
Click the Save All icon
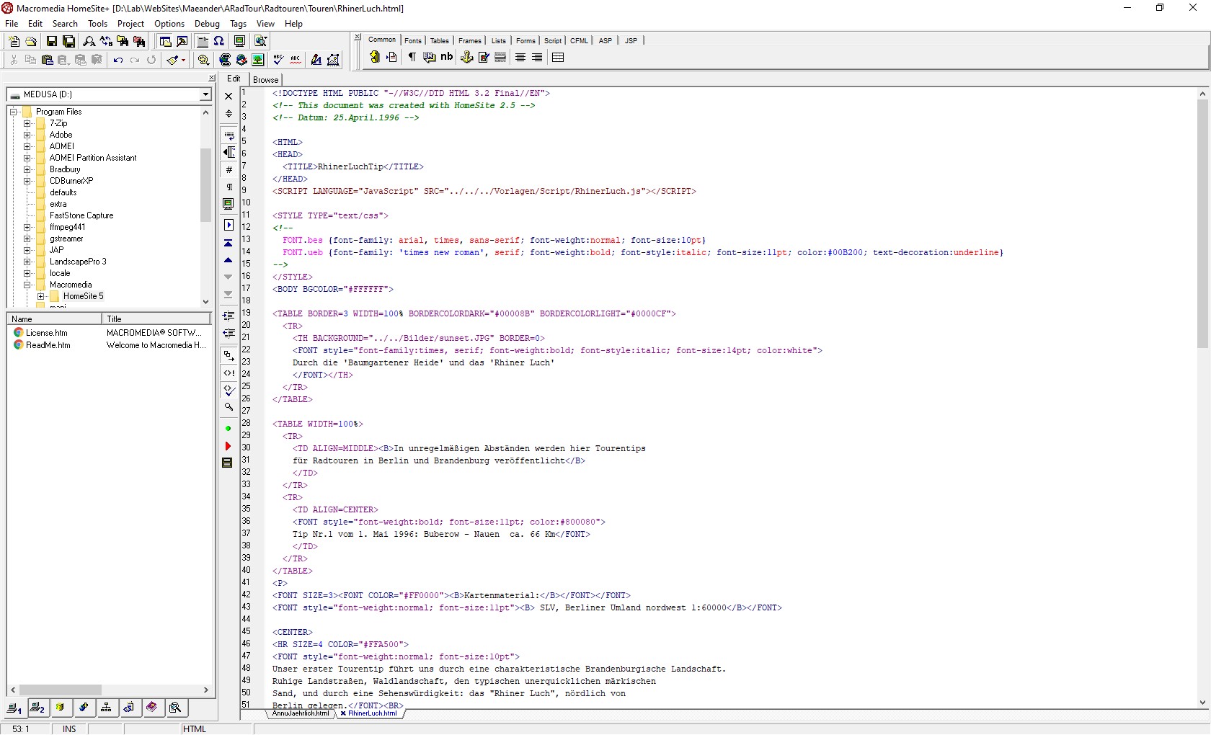68,42
